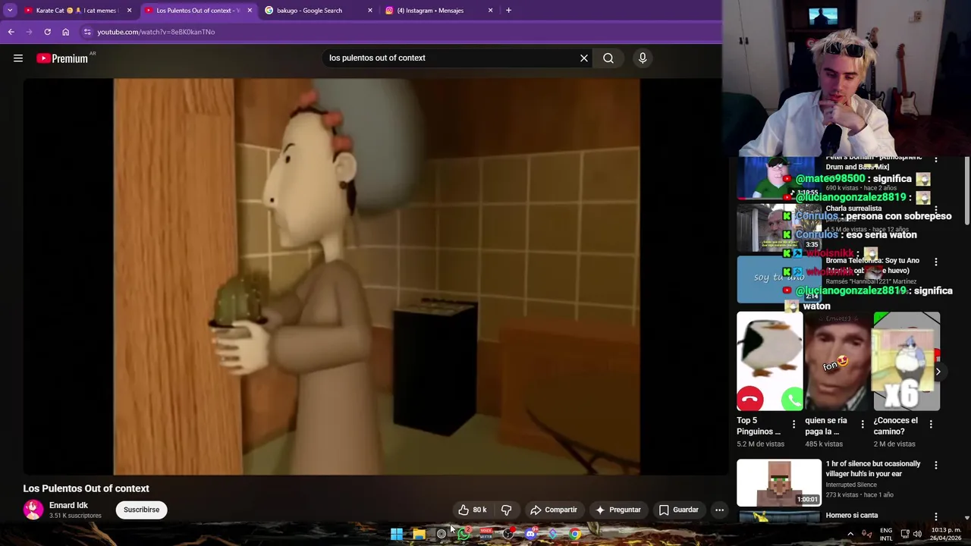
Task: Play the ¿Conoces el camino? short thumbnail
Action: pos(907,361)
